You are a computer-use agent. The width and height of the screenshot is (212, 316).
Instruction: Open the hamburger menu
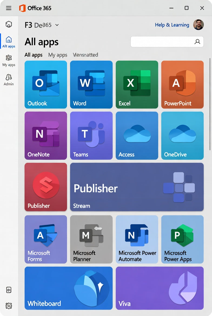pos(9,8)
